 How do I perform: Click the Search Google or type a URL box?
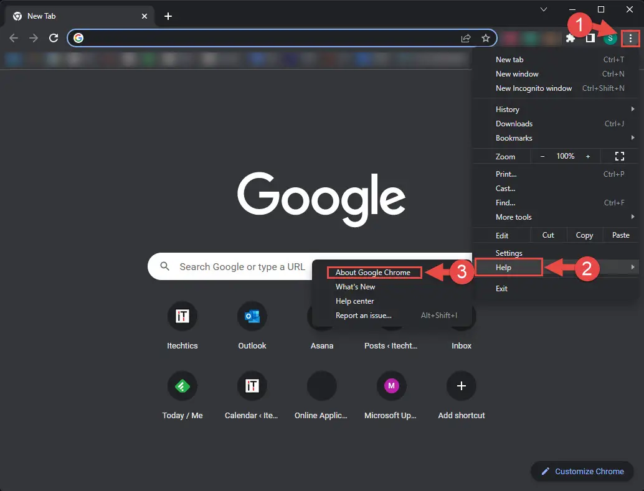(310, 266)
